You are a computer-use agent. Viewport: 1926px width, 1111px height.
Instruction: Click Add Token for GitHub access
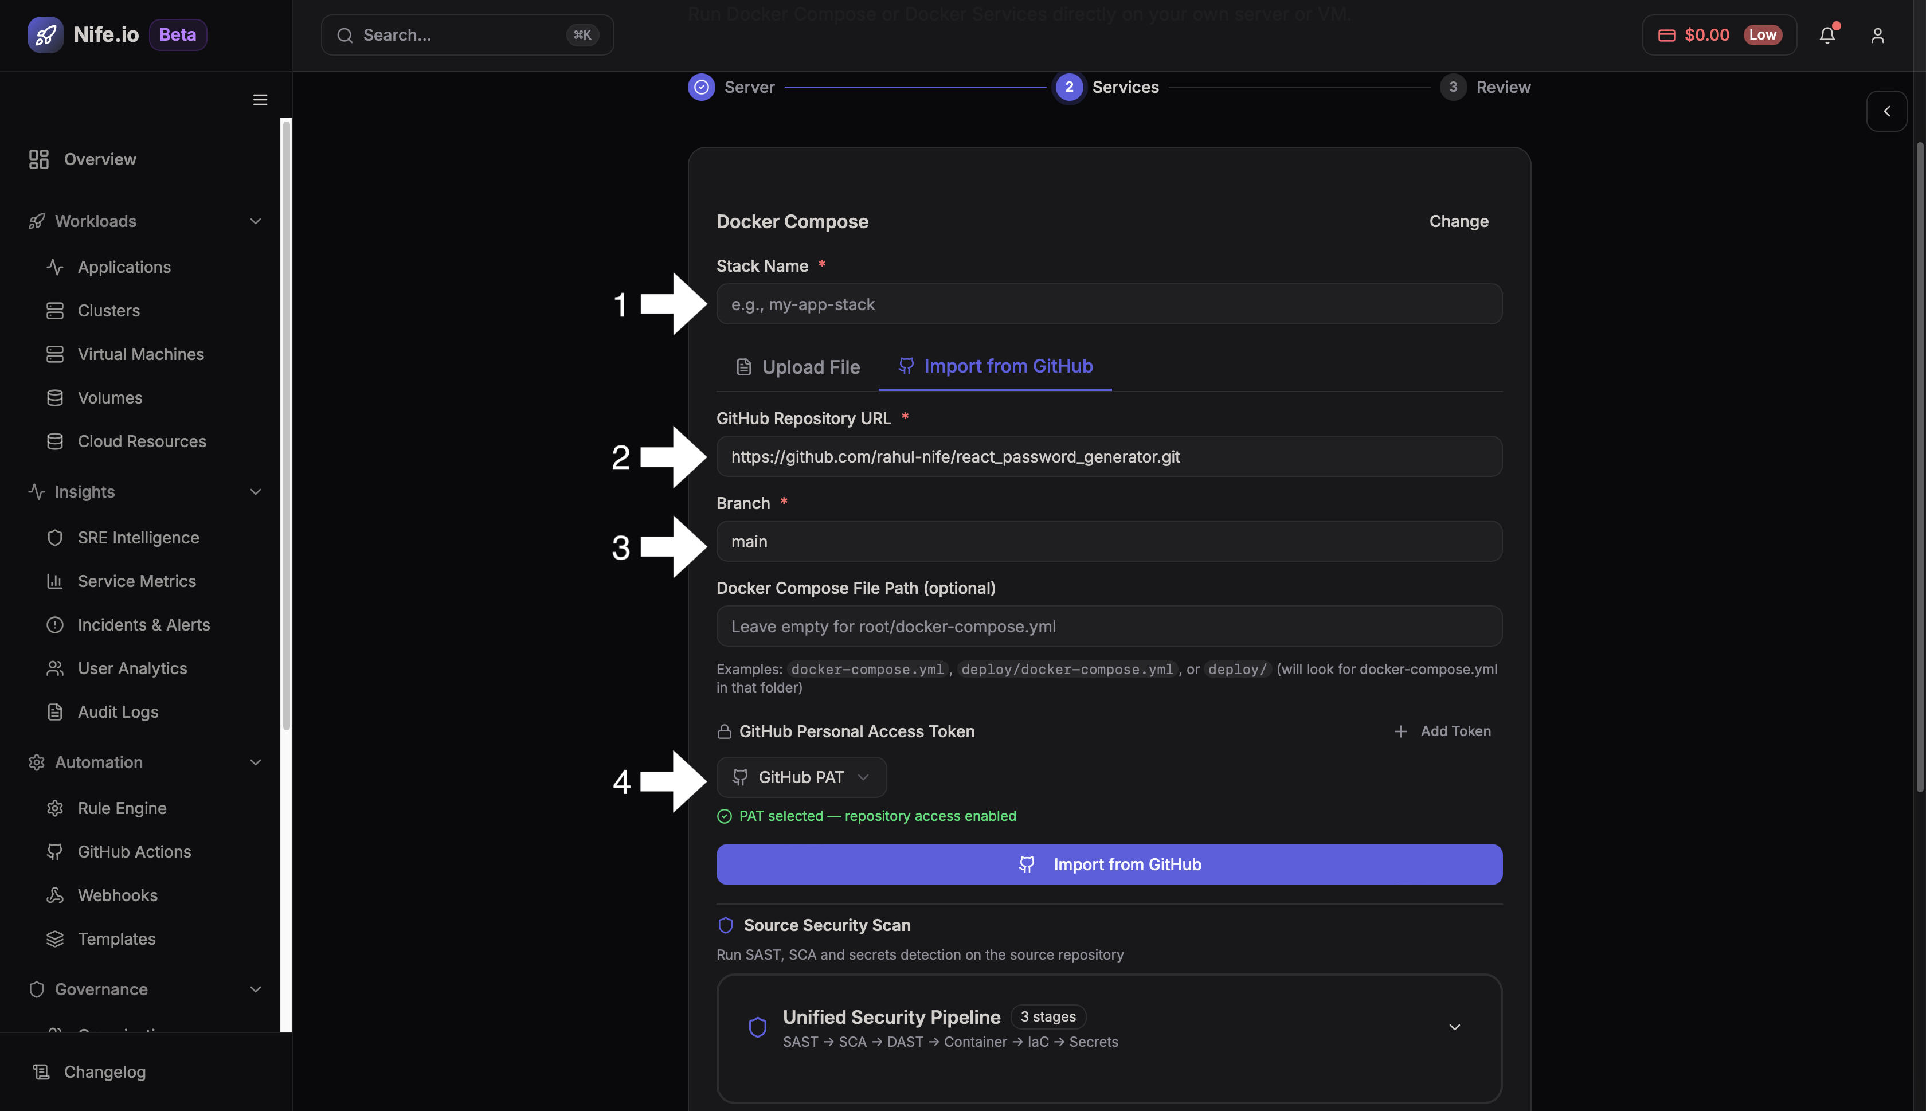[1442, 731]
